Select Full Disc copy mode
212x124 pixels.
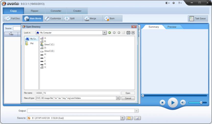13,19
